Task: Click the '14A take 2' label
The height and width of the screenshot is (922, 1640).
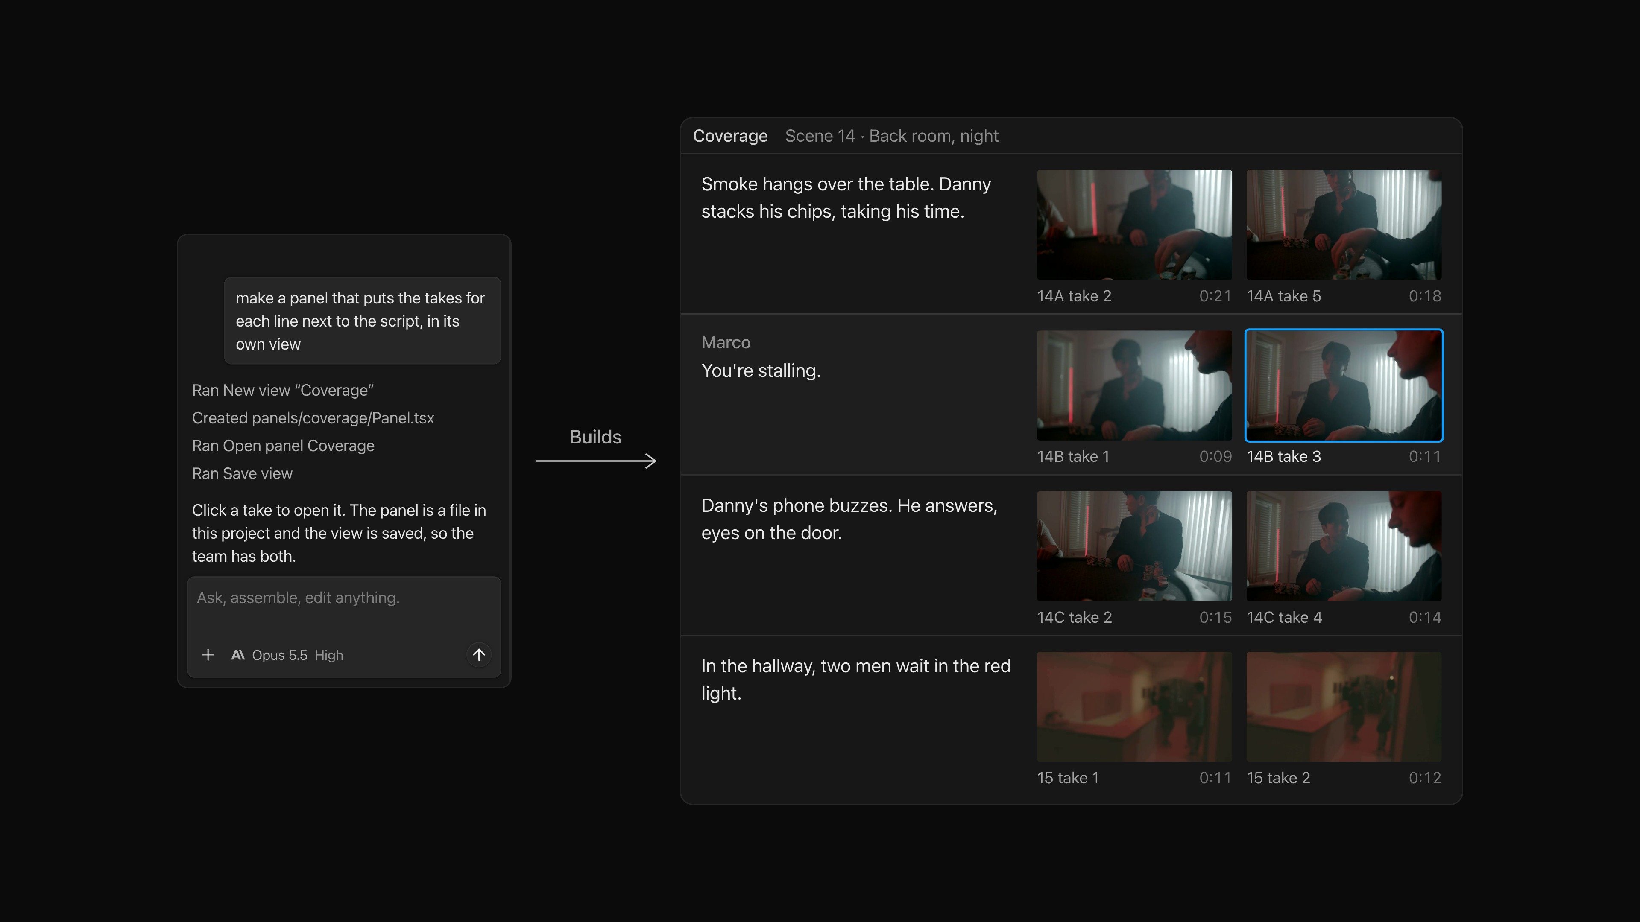Action: click(x=1074, y=296)
